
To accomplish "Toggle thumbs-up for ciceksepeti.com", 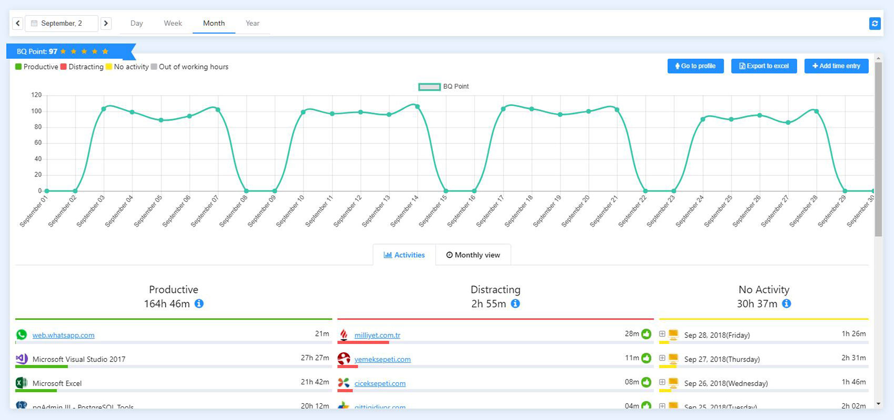I will click(x=646, y=382).
